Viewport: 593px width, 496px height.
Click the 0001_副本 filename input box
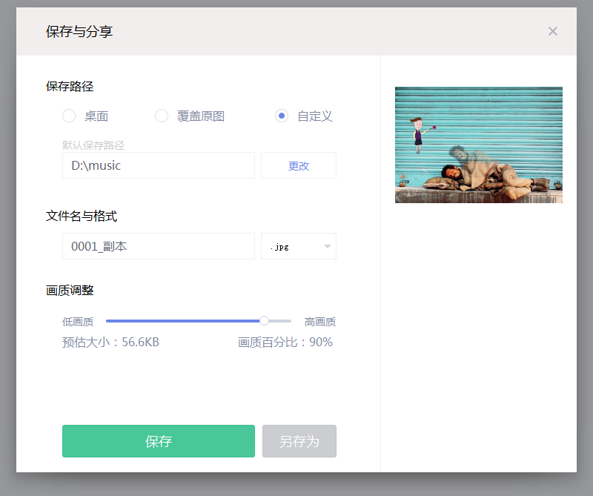(158, 246)
